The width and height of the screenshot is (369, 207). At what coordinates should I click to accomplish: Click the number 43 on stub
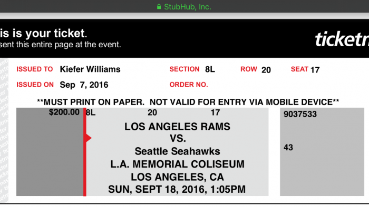coord(288,148)
